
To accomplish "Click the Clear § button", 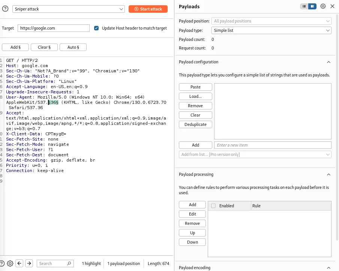I will [44, 47].
